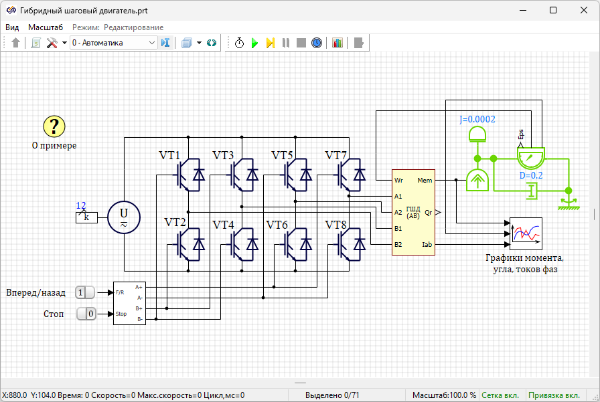Click the yellow question mark 'О примере'
Screen dimensions: 600x402
pyautogui.click(x=54, y=126)
